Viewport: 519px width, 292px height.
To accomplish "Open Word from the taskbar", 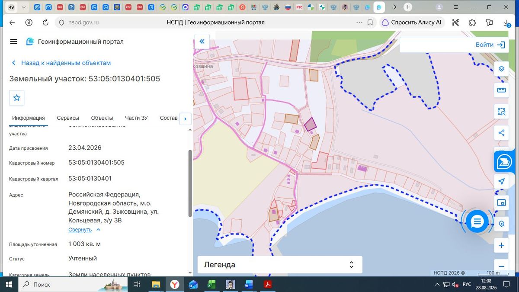I will [x=249, y=284].
